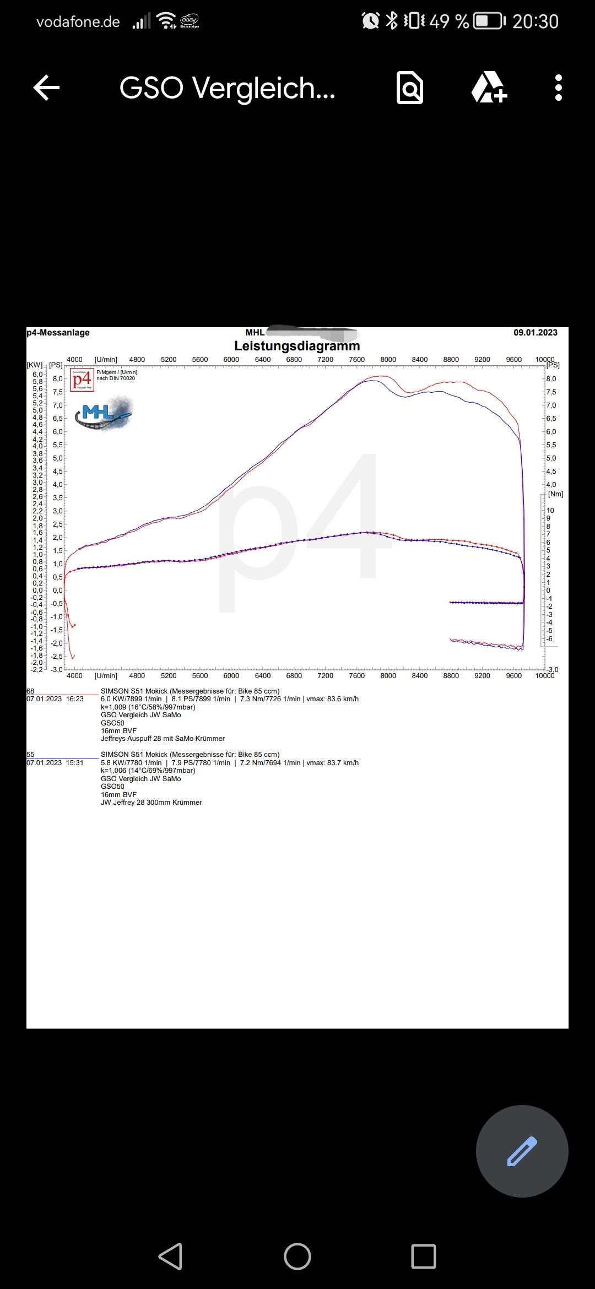
Task: Tap the pencil edit floating button
Action: (x=522, y=1151)
